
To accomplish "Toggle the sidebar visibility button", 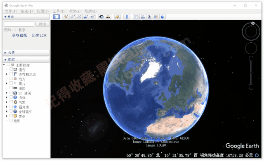I will (x=57, y=17).
